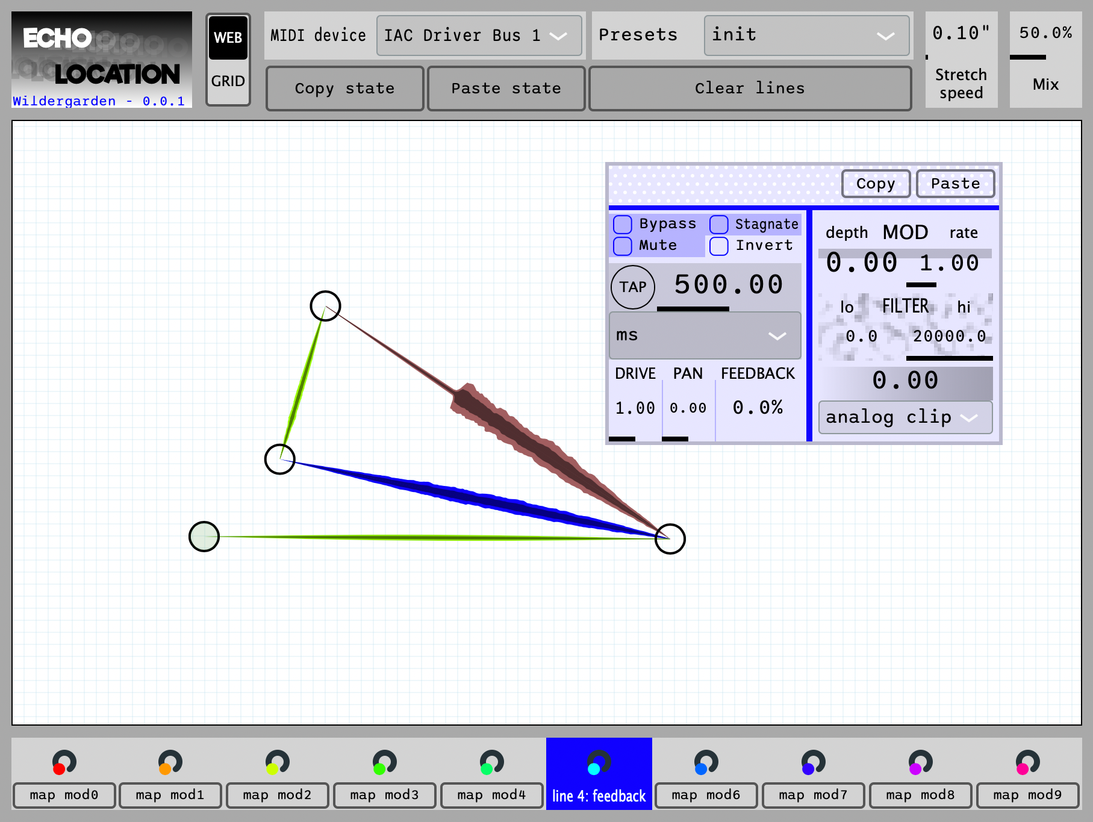The width and height of the screenshot is (1093, 822).
Task: Click the orange map mod1 knob
Action: tap(171, 762)
